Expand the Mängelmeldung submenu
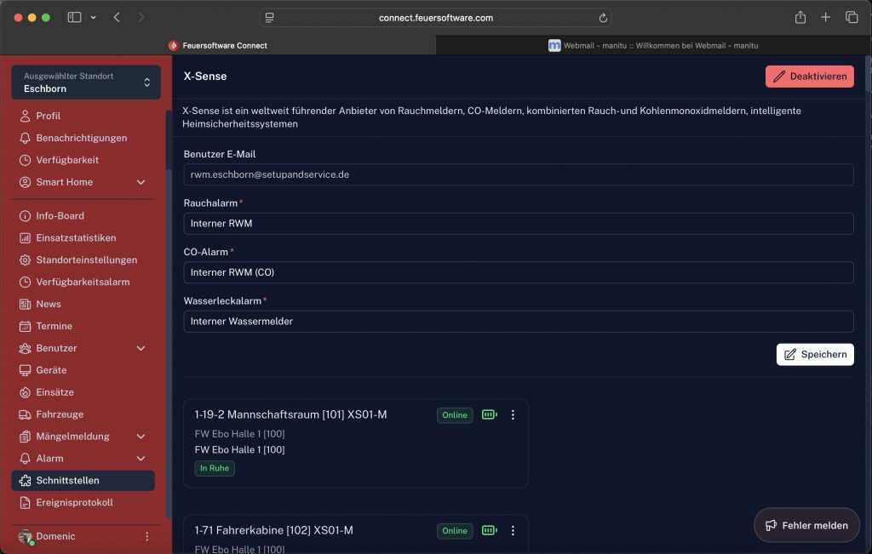This screenshot has width=872, height=554. 141,437
